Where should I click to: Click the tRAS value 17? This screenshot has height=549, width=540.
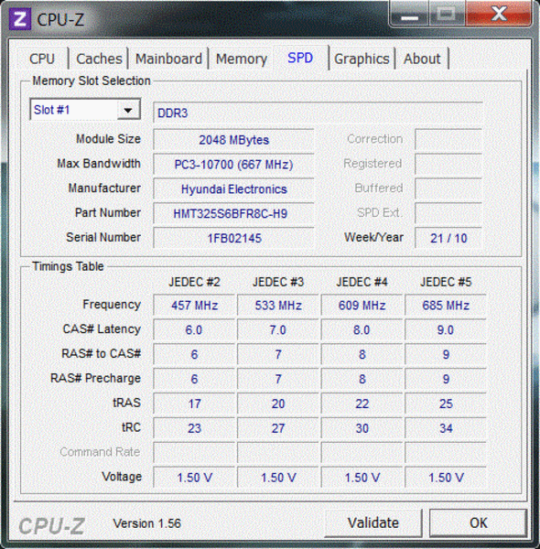[194, 404]
